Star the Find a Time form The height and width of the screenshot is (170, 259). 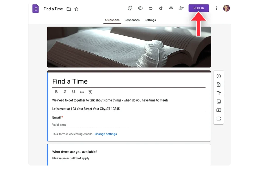pyautogui.click(x=76, y=9)
